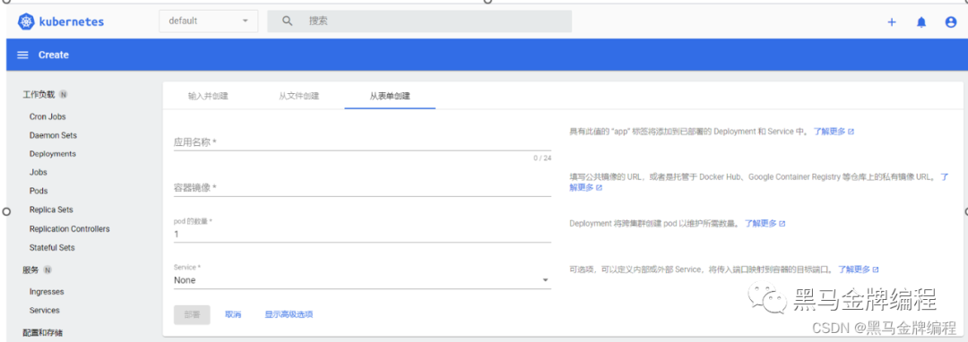Image resolution: width=968 pixels, height=342 pixels.
Task: Click the search magnifier icon
Action: [x=287, y=21]
